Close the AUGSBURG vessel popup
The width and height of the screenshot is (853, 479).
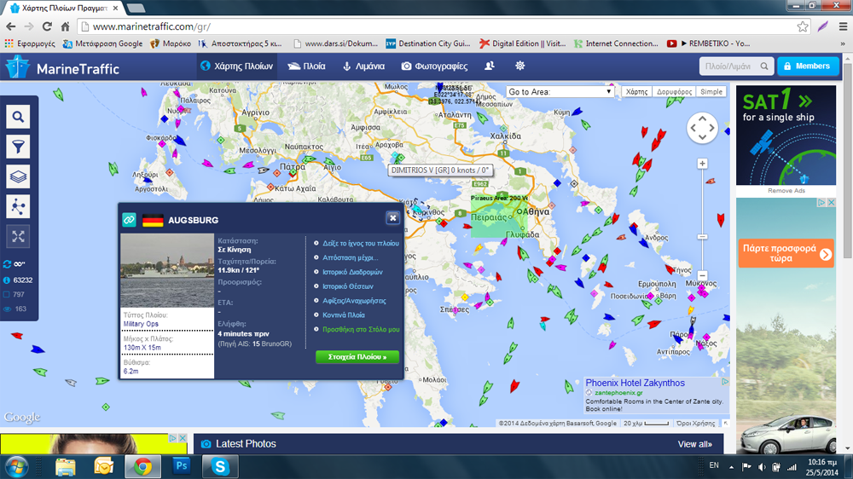pos(392,218)
